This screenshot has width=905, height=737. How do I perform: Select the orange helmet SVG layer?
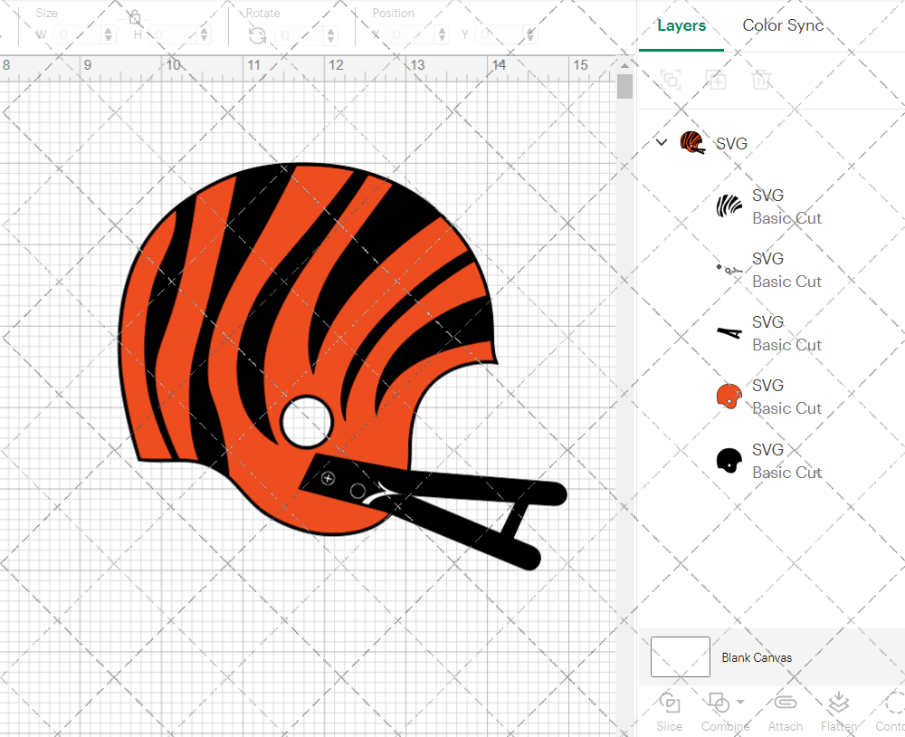coord(769,397)
